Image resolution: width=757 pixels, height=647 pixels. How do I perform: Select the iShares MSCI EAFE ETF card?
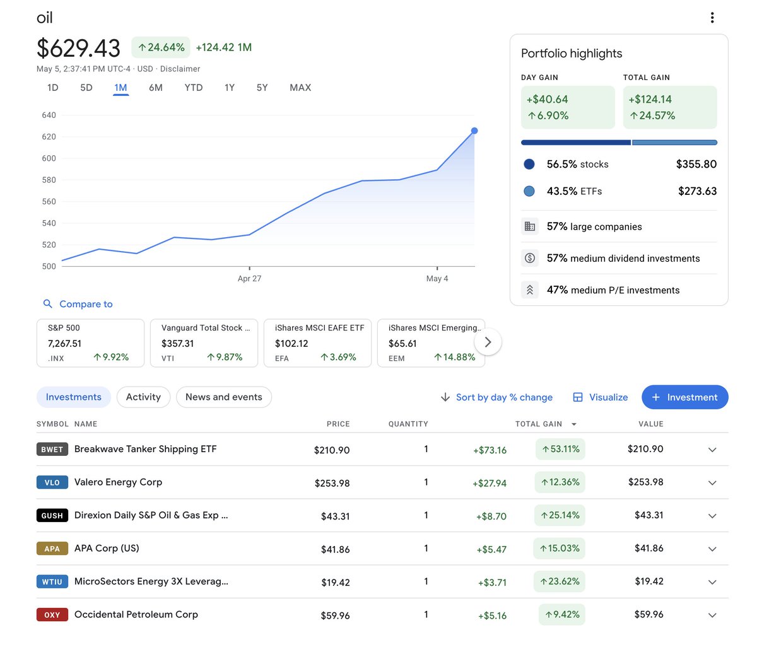point(318,343)
